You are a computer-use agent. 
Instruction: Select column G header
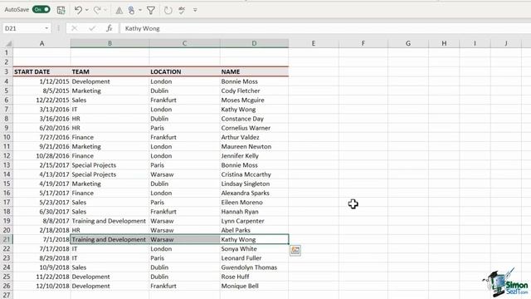pos(408,43)
